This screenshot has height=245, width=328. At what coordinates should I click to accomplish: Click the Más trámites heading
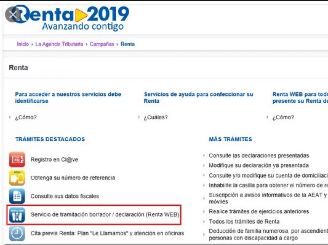pyautogui.click(x=231, y=139)
